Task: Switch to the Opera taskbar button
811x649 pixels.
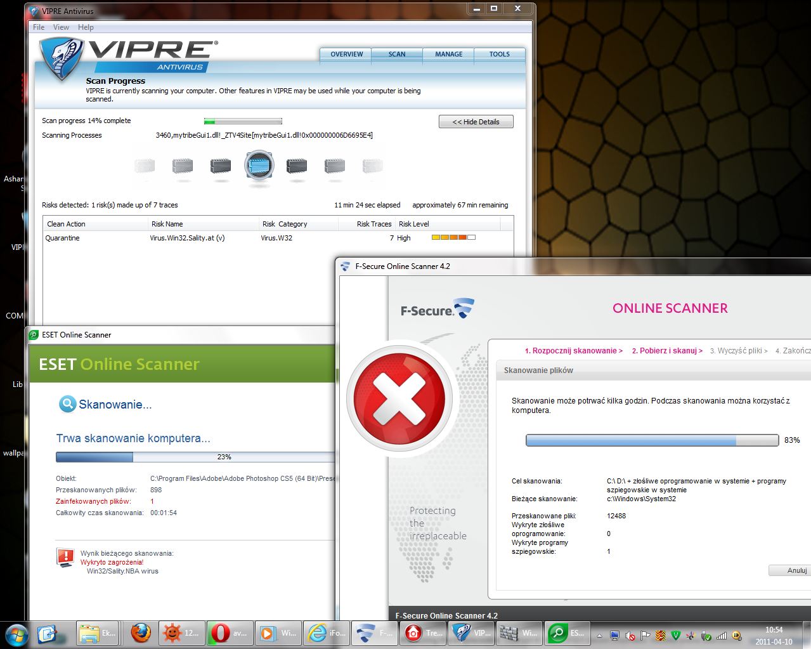Action: [230, 633]
